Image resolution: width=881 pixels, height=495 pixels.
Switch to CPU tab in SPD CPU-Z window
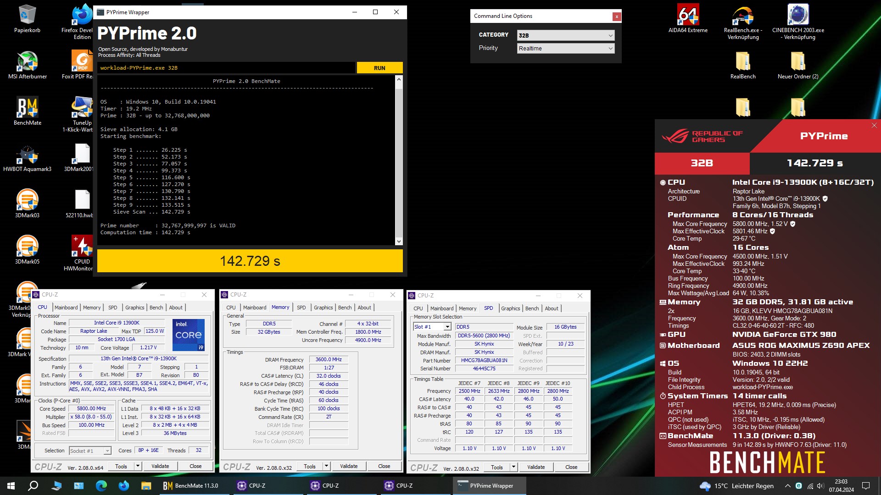coord(418,308)
